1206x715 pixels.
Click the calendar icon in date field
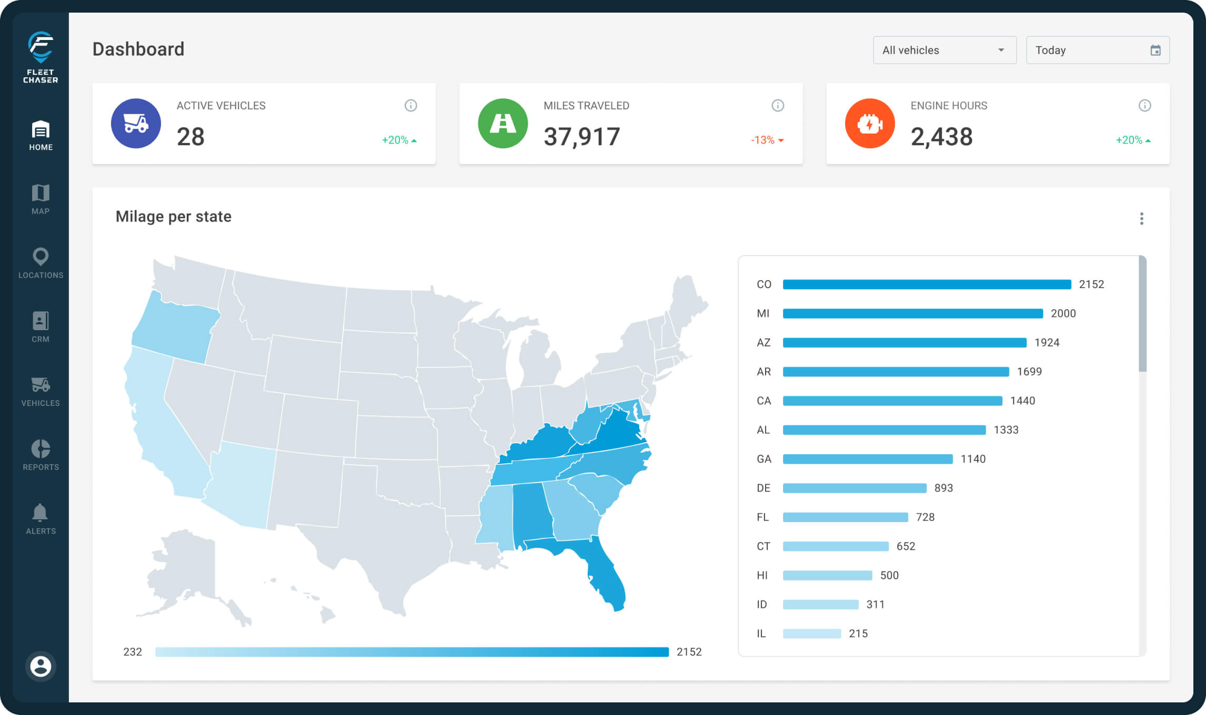[x=1155, y=50]
